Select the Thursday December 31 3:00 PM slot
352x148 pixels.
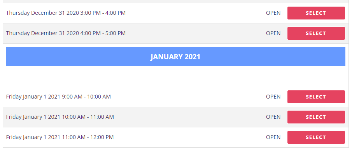pyautogui.click(x=316, y=13)
